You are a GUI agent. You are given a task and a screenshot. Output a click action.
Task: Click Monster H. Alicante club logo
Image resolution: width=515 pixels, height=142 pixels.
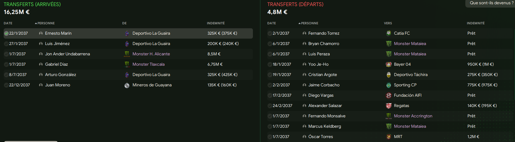pyautogui.click(x=127, y=54)
